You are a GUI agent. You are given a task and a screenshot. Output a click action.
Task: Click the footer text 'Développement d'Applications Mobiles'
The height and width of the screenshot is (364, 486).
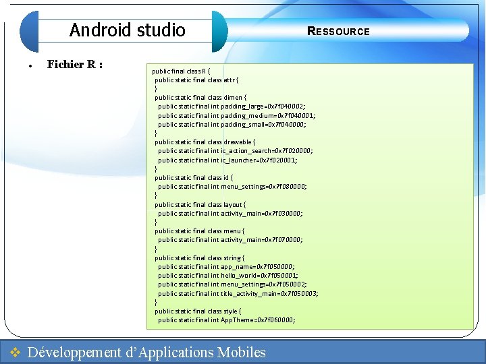pyautogui.click(x=146, y=353)
